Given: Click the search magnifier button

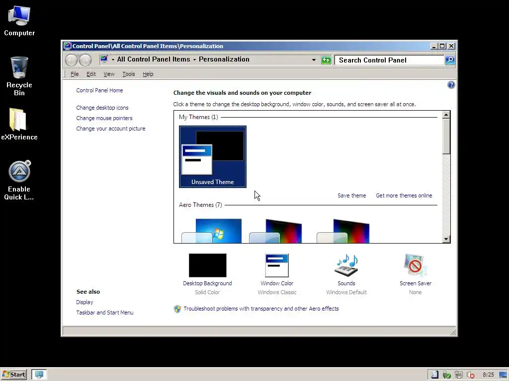Looking at the screenshot, I should coord(450,60).
